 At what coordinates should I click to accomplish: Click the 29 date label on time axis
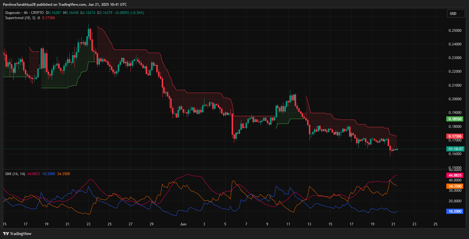(x=152, y=224)
